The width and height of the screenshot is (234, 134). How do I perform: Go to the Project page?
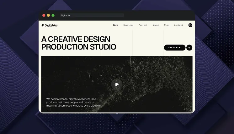coord(143,25)
